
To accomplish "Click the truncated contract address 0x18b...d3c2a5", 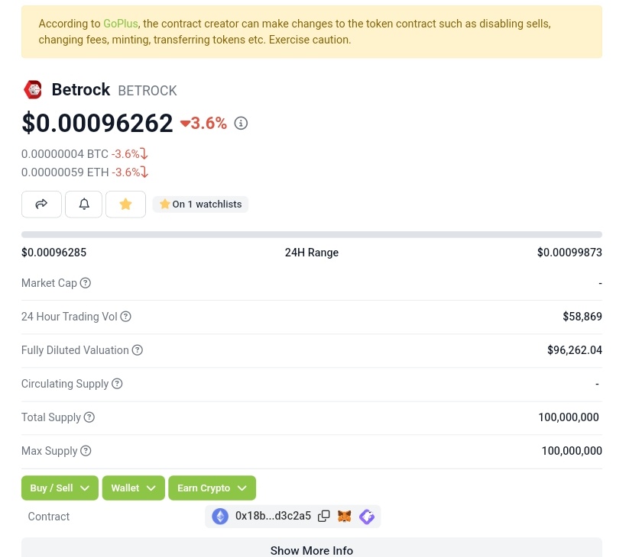I will point(273,517).
